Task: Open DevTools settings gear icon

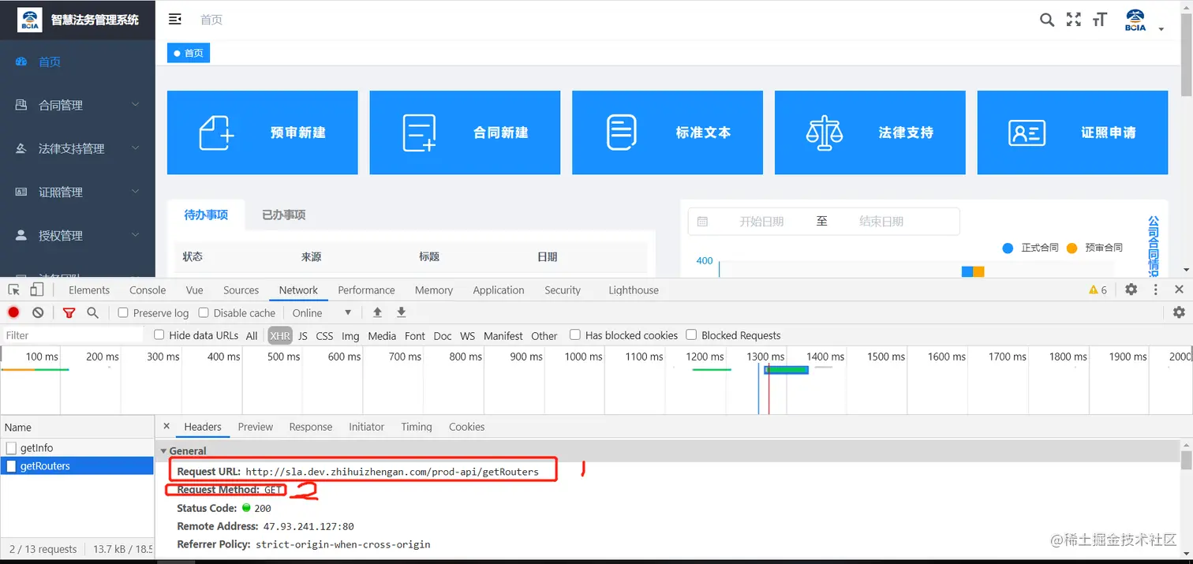Action: coord(1131,289)
